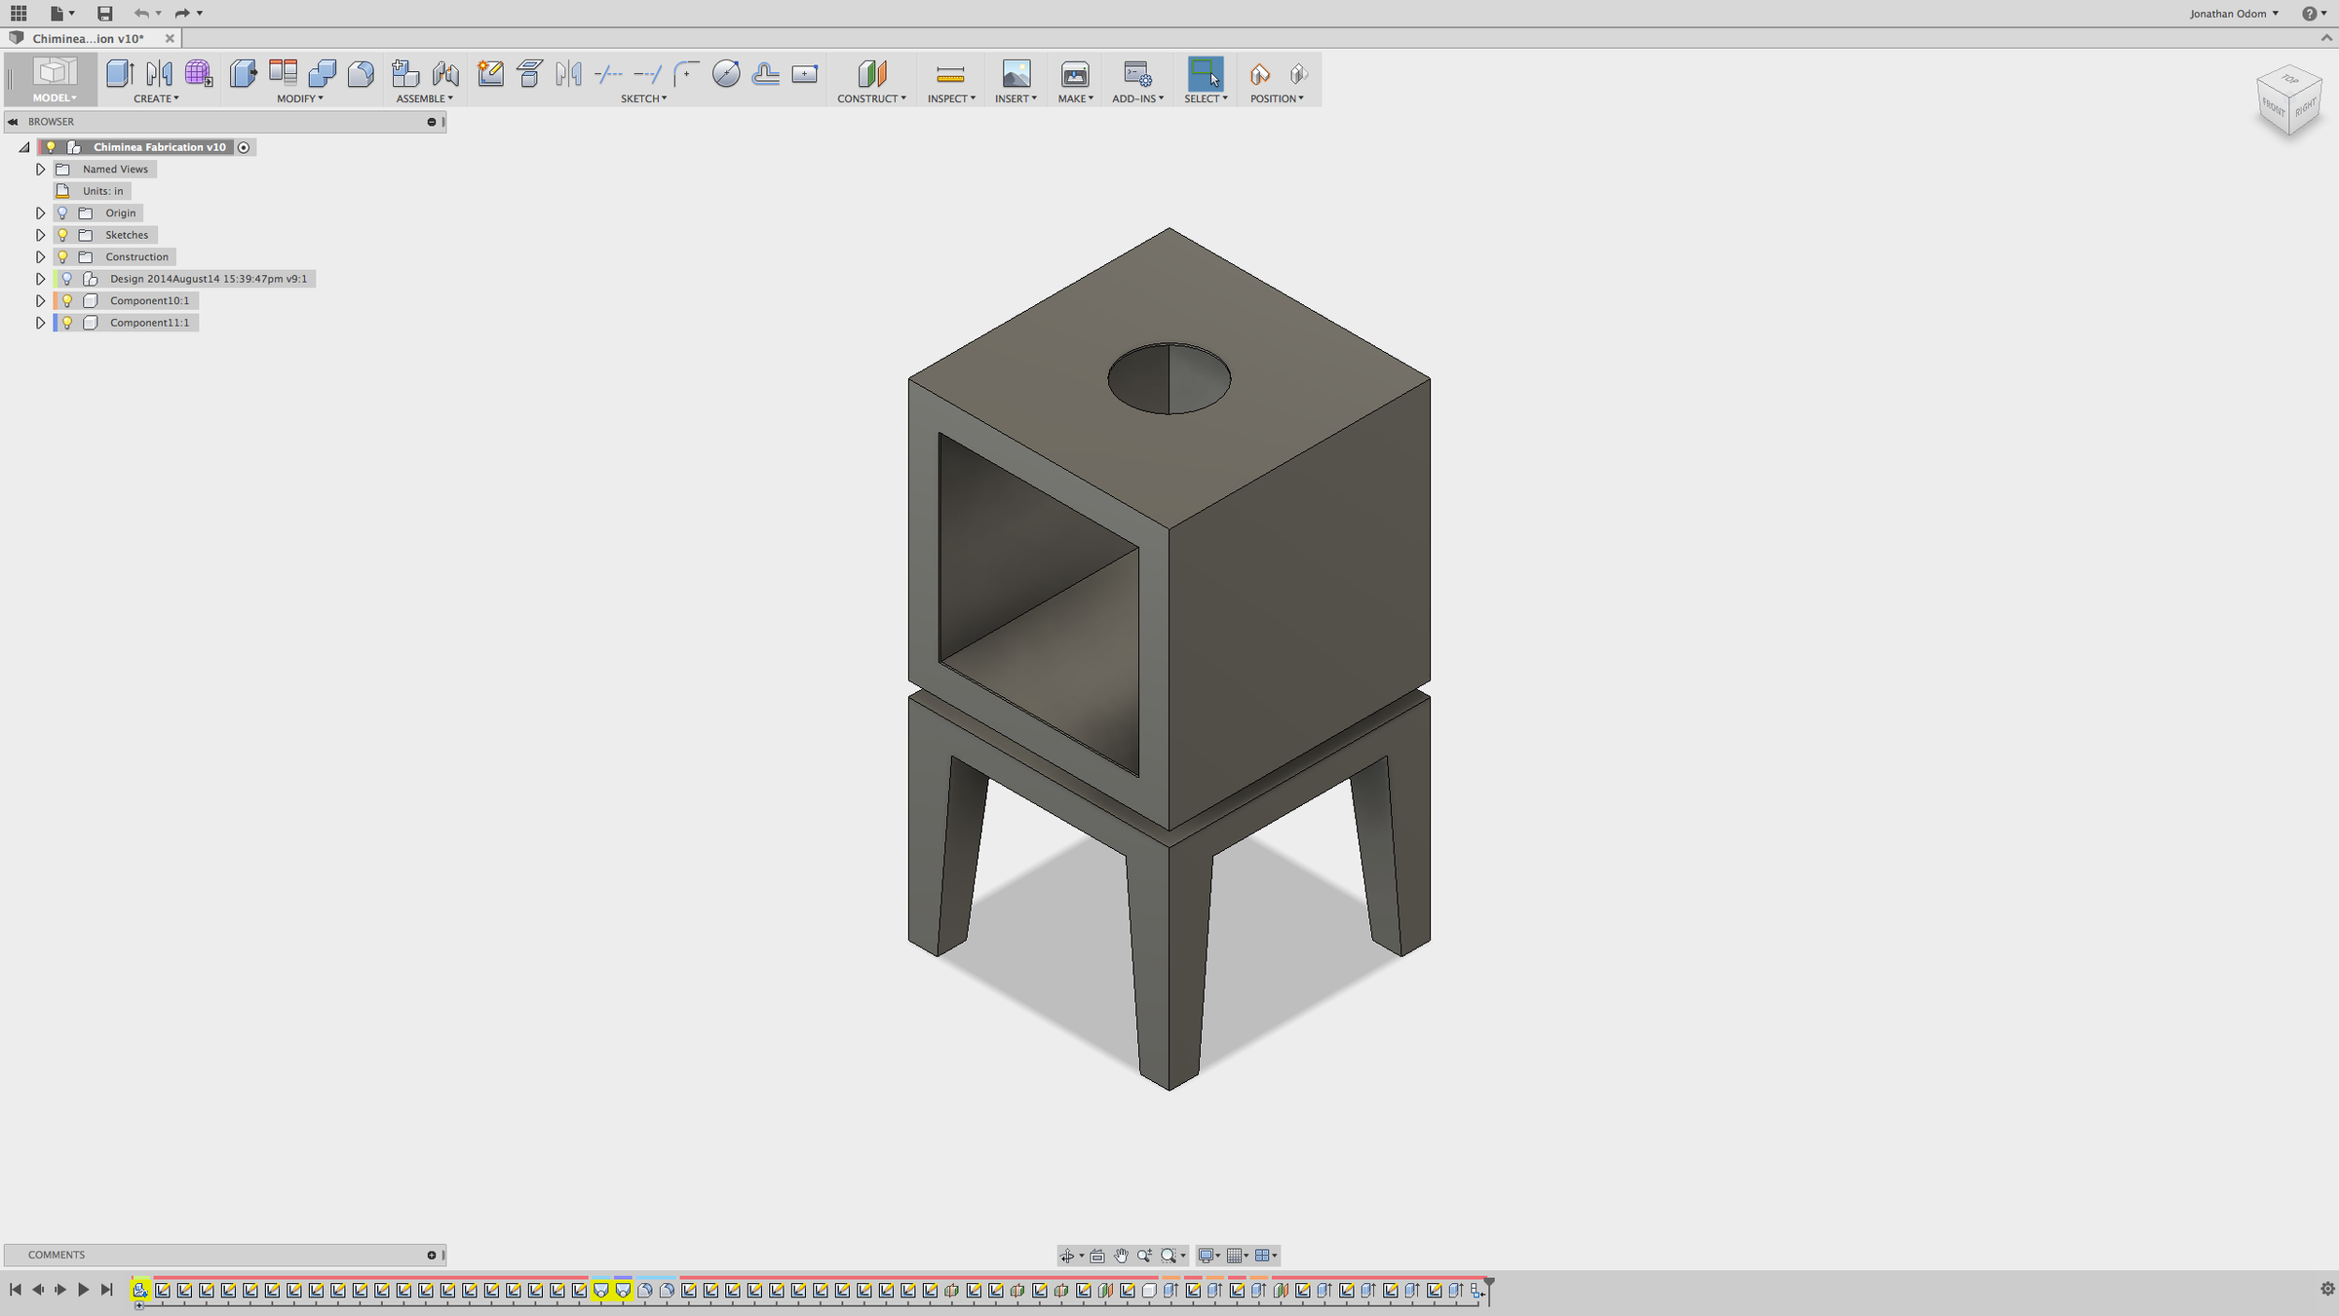Image resolution: width=2339 pixels, height=1316 pixels.
Task: Open the MODIFY menu
Action: 299,98
